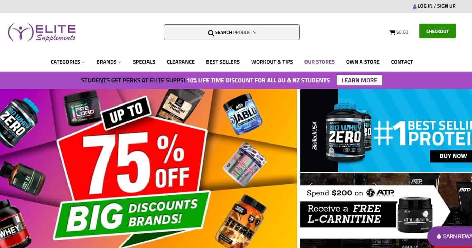Click the Pre Load product tub image
Screen dimensions: 472x248
[82, 108]
